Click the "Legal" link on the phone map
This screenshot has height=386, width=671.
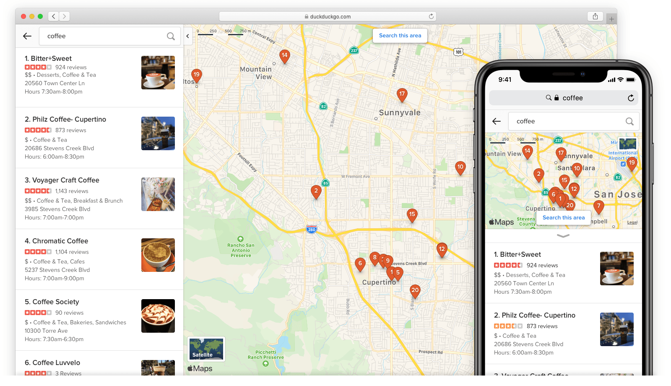coord(632,222)
